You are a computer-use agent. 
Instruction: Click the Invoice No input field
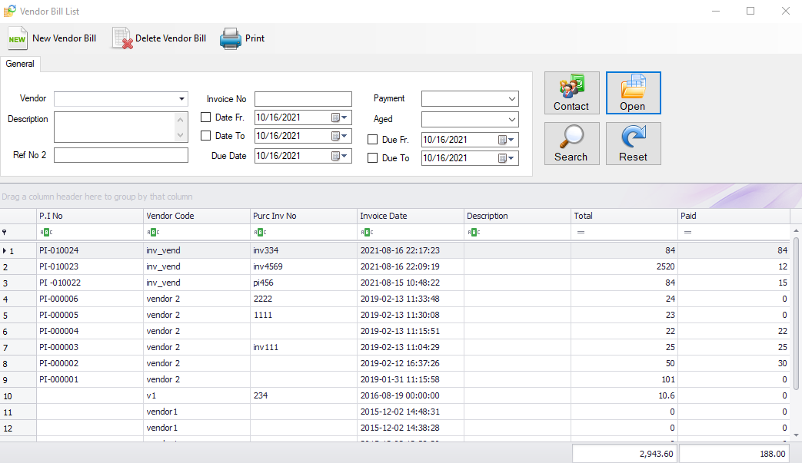(303, 99)
